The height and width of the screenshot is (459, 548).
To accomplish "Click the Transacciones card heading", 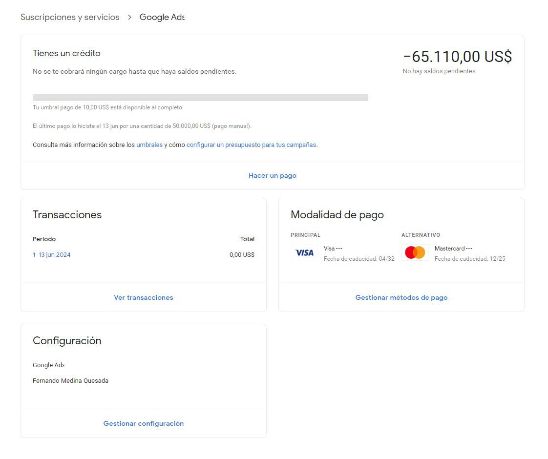I will click(67, 215).
